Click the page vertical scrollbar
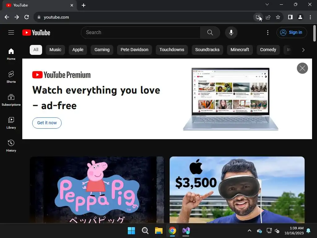Screen dimensions: 317x238 click(315, 33)
